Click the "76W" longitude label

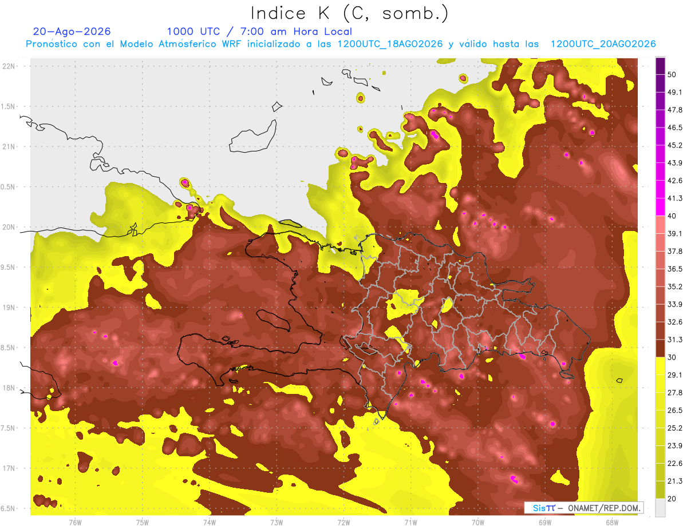pyautogui.click(x=75, y=522)
